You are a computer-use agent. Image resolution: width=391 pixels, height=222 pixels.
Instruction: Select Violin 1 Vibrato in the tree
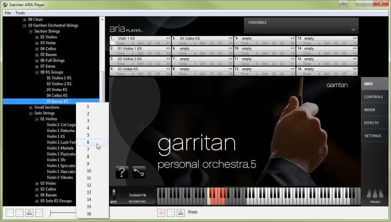60,177
